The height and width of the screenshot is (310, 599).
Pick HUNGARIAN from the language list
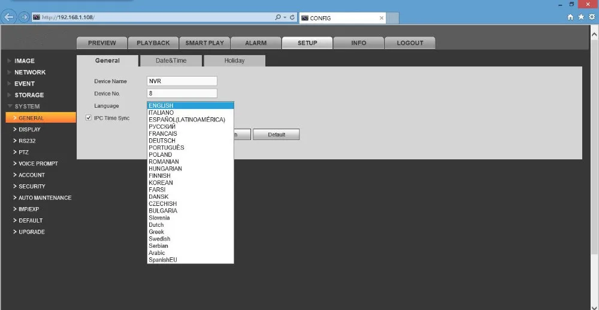(x=190, y=169)
